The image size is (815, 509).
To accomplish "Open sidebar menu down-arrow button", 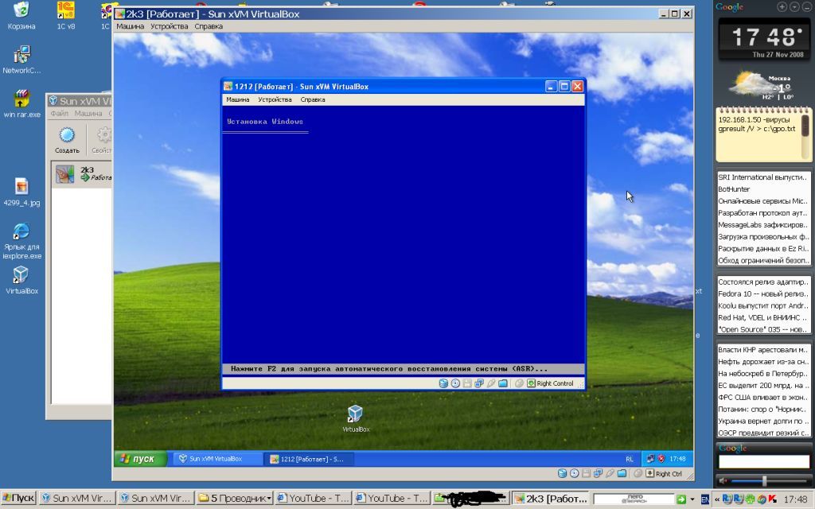I will [794, 6].
